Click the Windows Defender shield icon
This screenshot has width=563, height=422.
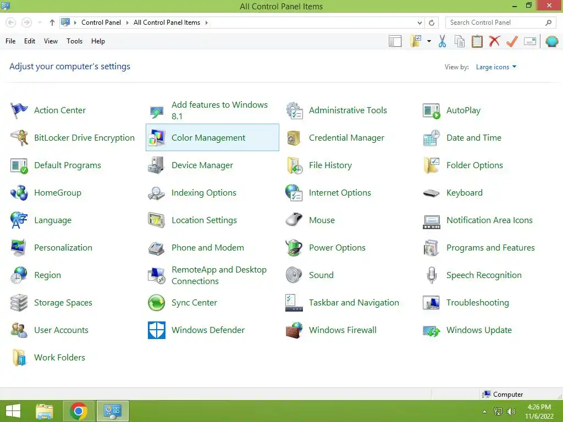[157, 330]
